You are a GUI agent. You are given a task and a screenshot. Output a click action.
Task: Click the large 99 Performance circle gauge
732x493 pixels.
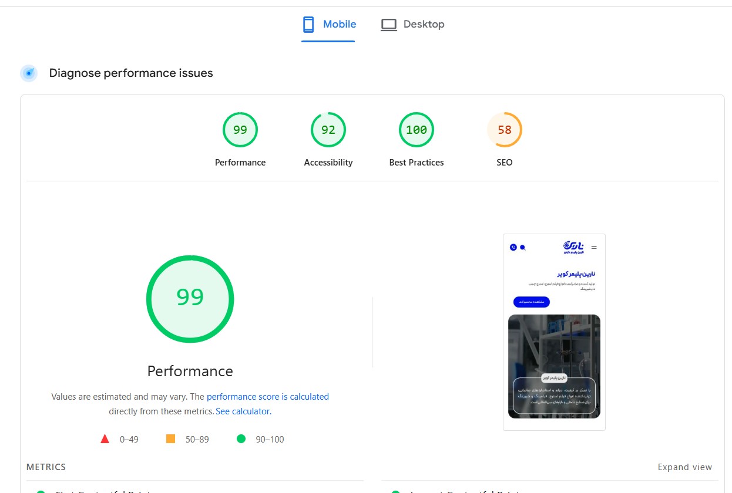tap(190, 299)
